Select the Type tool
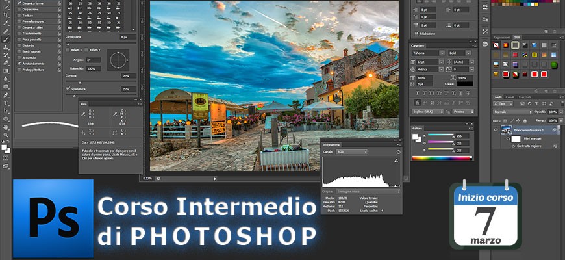The image size is (565, 260). click(6, 103)
